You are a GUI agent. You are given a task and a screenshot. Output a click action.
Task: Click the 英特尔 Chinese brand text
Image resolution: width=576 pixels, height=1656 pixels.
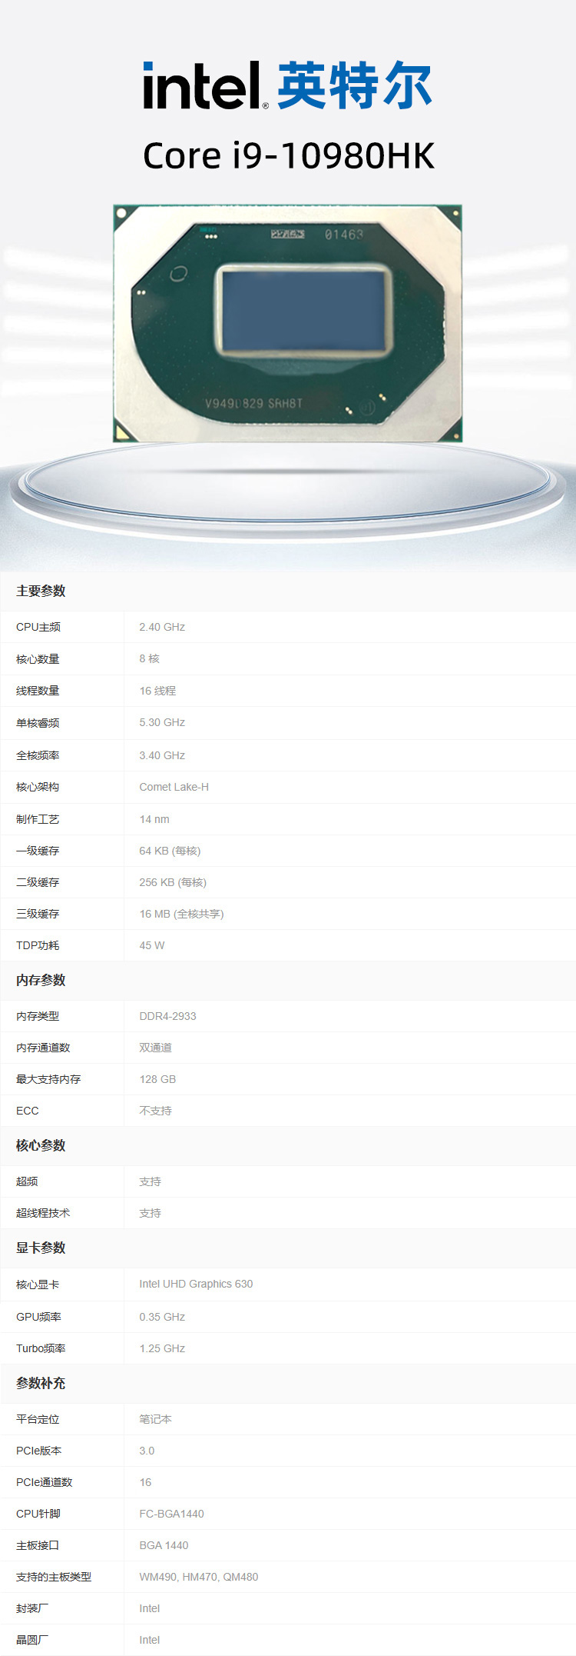(x=355, y=85)
